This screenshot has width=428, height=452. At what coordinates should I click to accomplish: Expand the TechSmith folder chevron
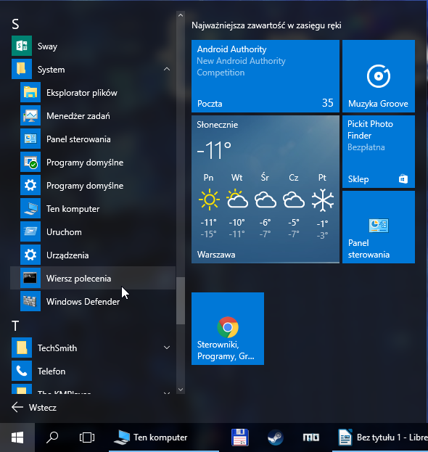coord(167,348)
